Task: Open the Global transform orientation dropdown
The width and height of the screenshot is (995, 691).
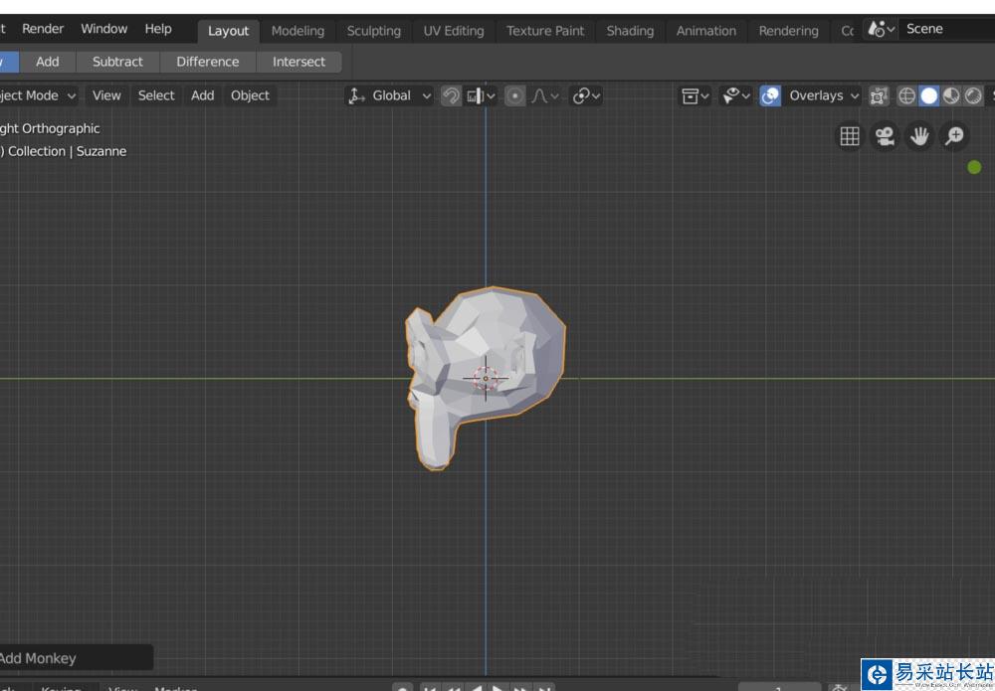Action: click(x=390, y=95)
